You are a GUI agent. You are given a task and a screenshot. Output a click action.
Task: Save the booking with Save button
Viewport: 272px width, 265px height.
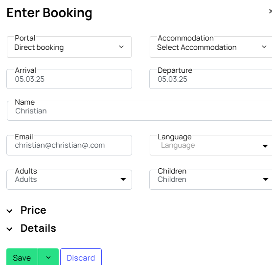coord(22,257)
